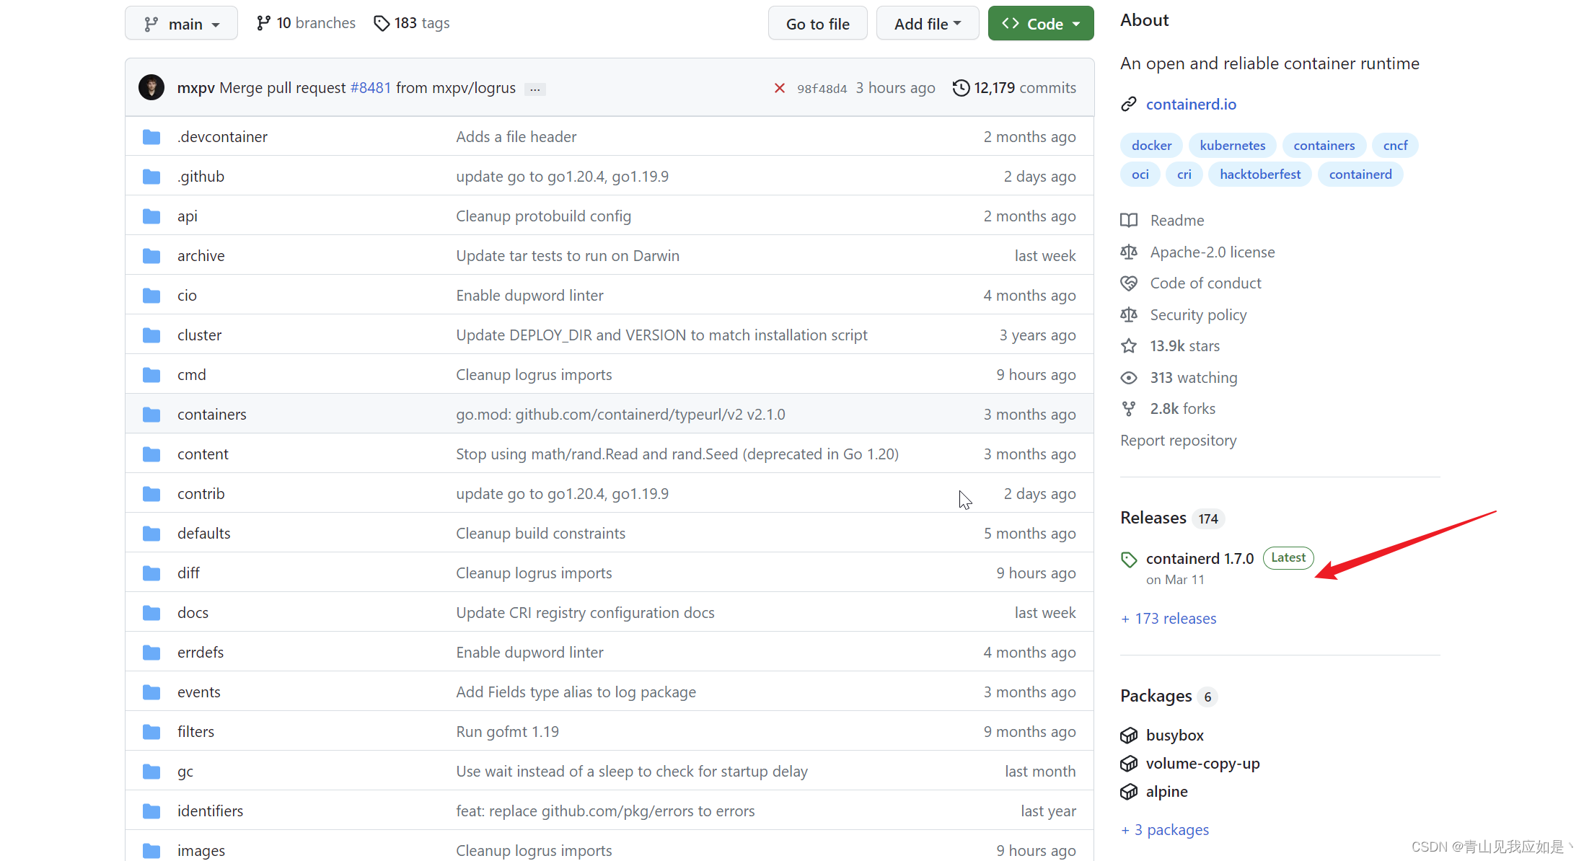
Task: Click the tag icon next to containerd 1.7.0
Action: point(1129,559)
